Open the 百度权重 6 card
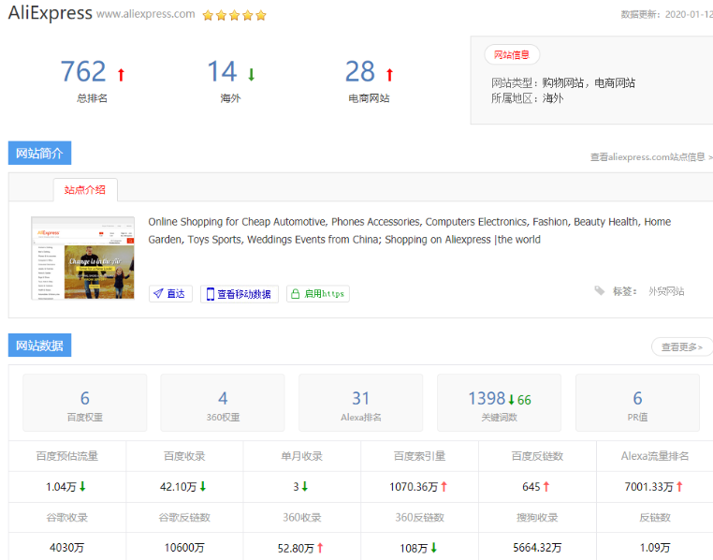This screenshot has width=713, height=560. tap(85, 403)
